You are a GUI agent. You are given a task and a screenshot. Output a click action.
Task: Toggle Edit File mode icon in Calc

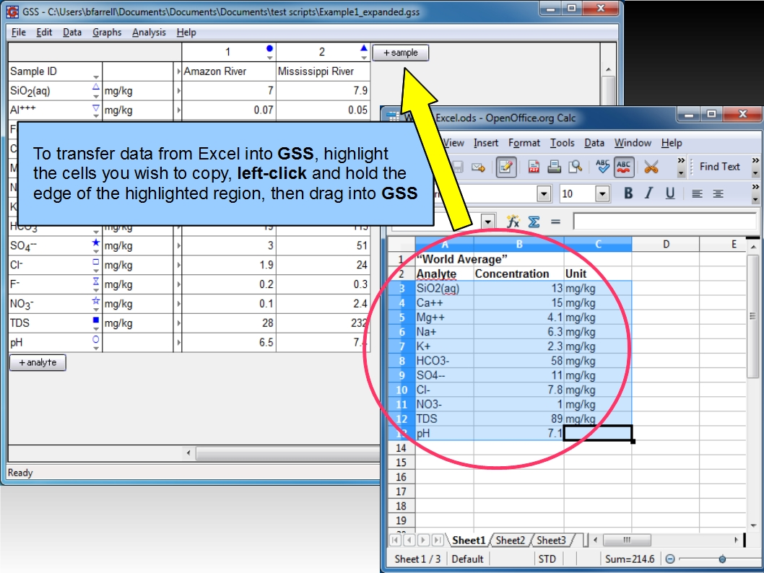[x=505, y=167]
